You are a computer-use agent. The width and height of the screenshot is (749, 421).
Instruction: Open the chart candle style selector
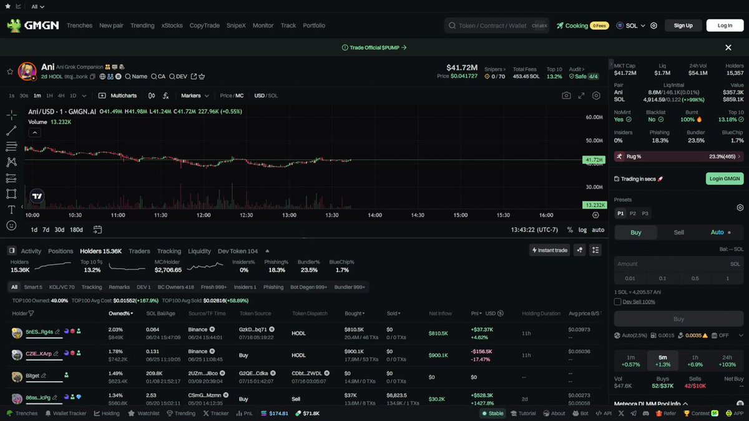[152, 95]
